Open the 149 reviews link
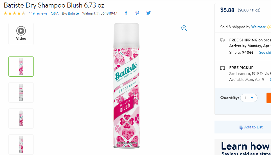 click(x=38, y=13)
